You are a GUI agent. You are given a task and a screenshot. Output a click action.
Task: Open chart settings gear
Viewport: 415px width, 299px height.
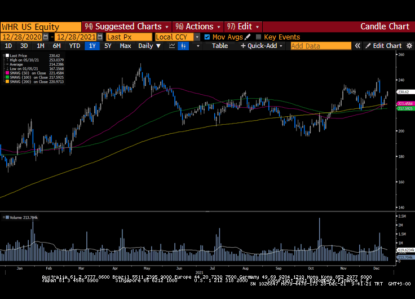tap(409, 46)
